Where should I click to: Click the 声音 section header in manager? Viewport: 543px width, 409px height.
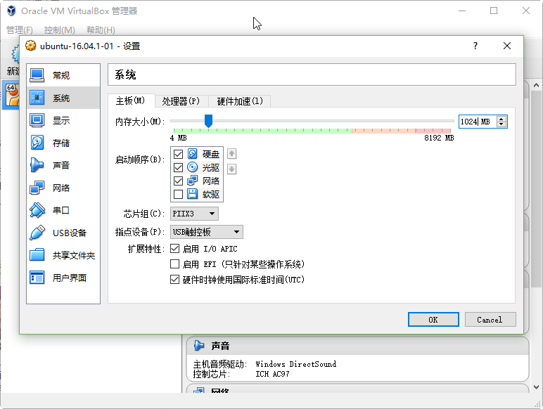pos(357,346)
